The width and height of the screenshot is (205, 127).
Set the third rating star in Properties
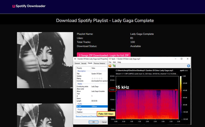(x=97, y=79)
